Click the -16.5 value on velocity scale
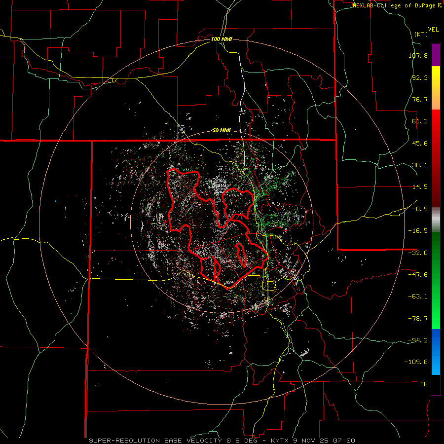444x444 pixels. click(x=418, y=231)
